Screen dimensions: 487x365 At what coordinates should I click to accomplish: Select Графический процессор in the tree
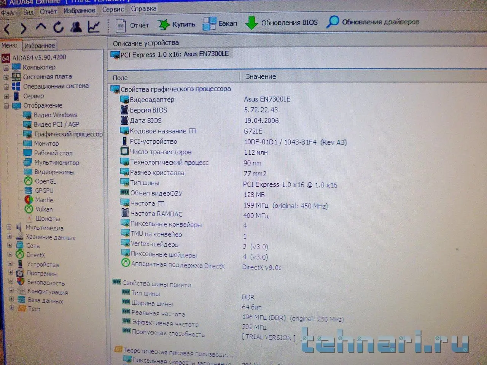coord(63,134)
